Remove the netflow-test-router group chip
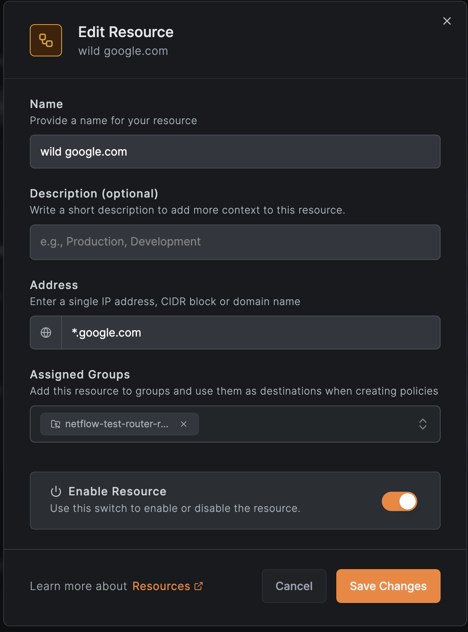This screenshot has width=468, height=632. tap(184, 424)
